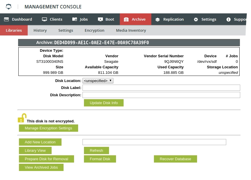
Task: Open the Dashboard menu item
Action: pyautogui.click(x=18, y=19)
